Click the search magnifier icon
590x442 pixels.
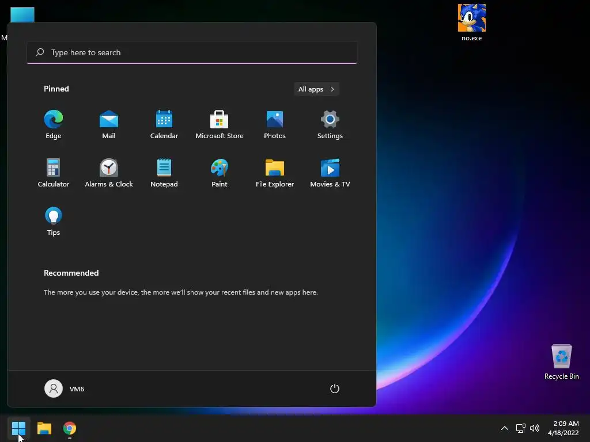point(40,52)
